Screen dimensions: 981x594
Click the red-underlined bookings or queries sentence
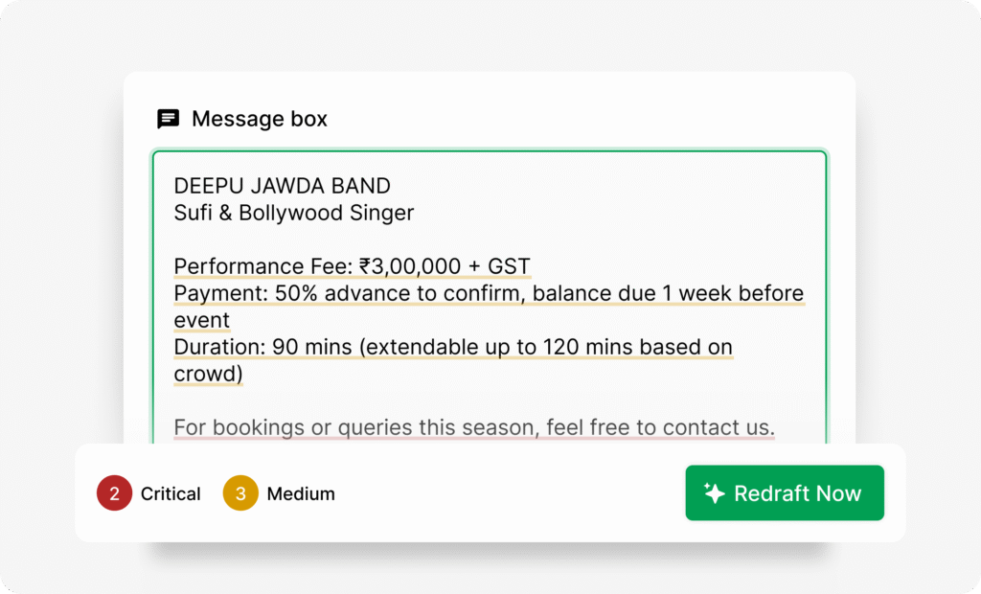tap(474, 427)
